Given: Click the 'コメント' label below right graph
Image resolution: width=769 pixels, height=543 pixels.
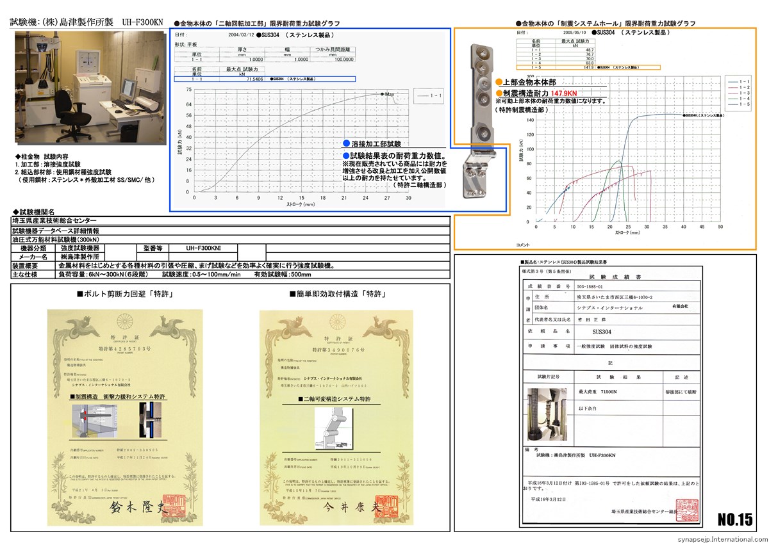Looking at the screenshot, I should [x=522, y=245].
